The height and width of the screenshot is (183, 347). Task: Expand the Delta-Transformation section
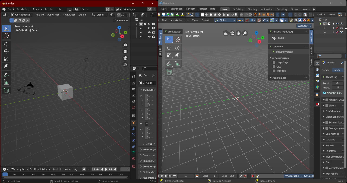coord(149,144)
